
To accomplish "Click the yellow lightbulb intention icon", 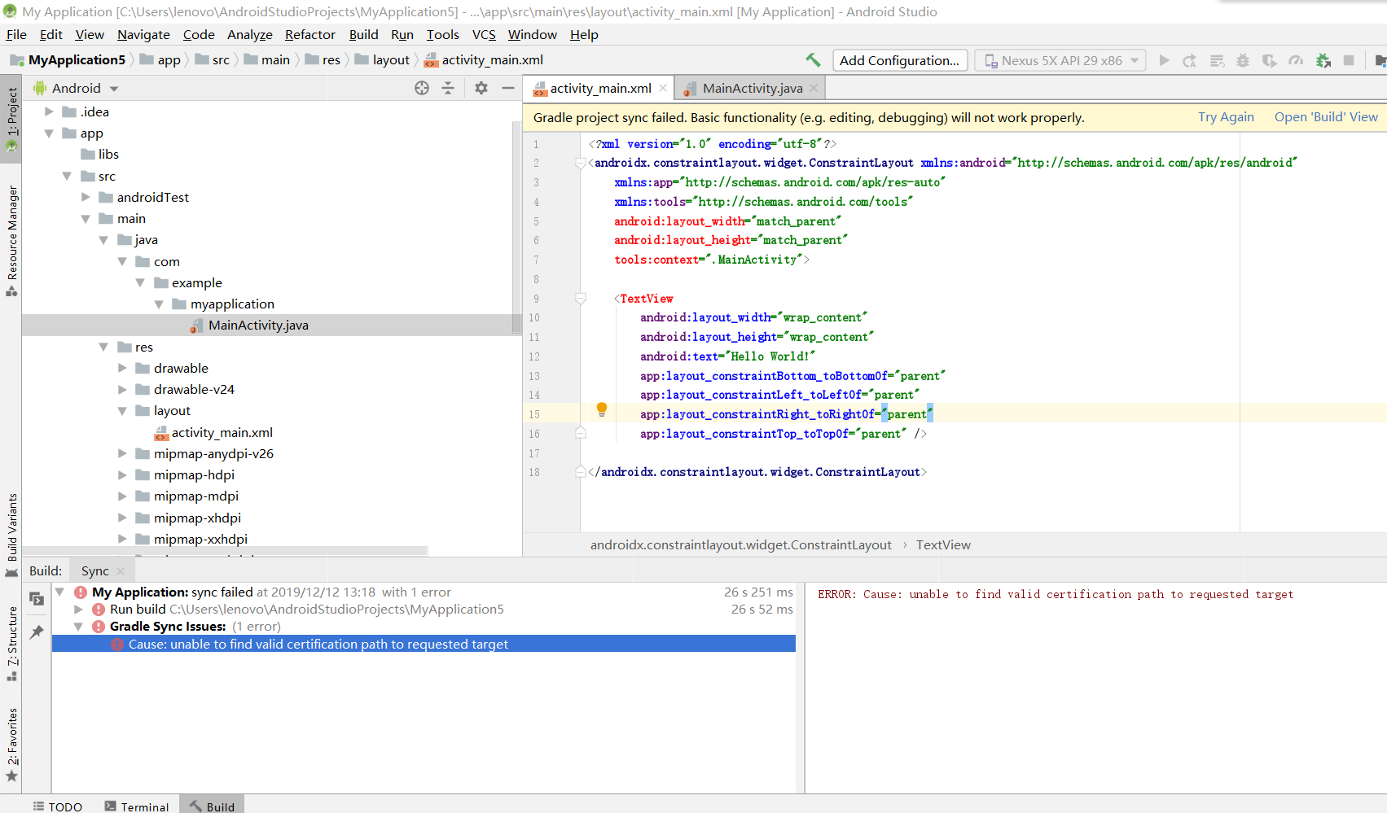I will tap(602, 409).
